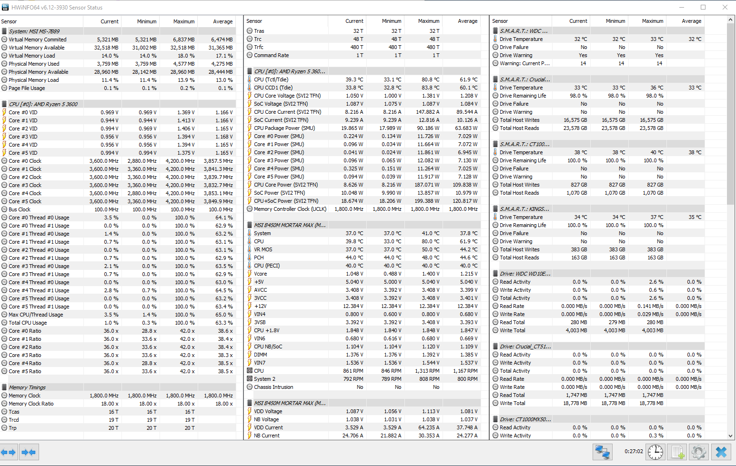Click the lightning icon beside Core #0 VID
This screenshot has height=466, width=736.
pyautogui.click(x=4, y=112)
